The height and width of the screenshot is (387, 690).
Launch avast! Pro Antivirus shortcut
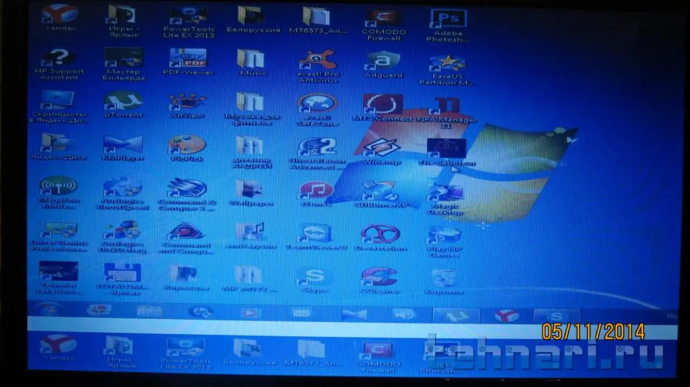click(x=318, y=66)
